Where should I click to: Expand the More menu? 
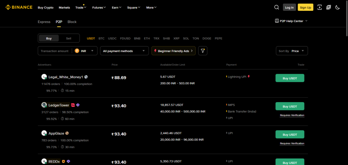pyautogui.click(x=151, y=7)
